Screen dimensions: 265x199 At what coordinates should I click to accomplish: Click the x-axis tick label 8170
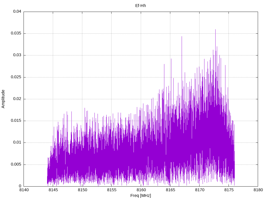pyautogui.click(x=200, y=190)
